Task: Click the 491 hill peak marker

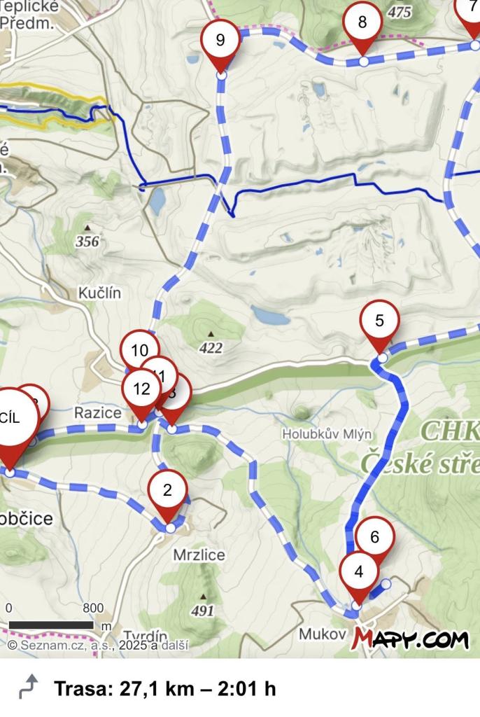Action: (203, 606)
